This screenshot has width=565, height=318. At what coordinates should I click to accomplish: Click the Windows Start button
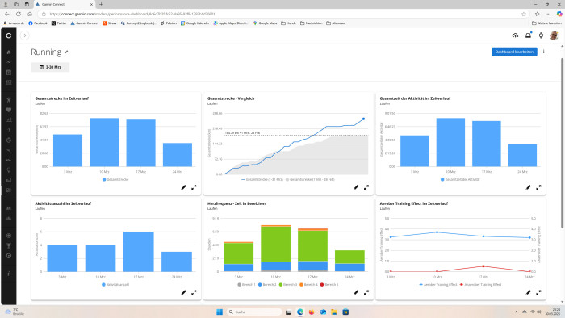[220, 312]
